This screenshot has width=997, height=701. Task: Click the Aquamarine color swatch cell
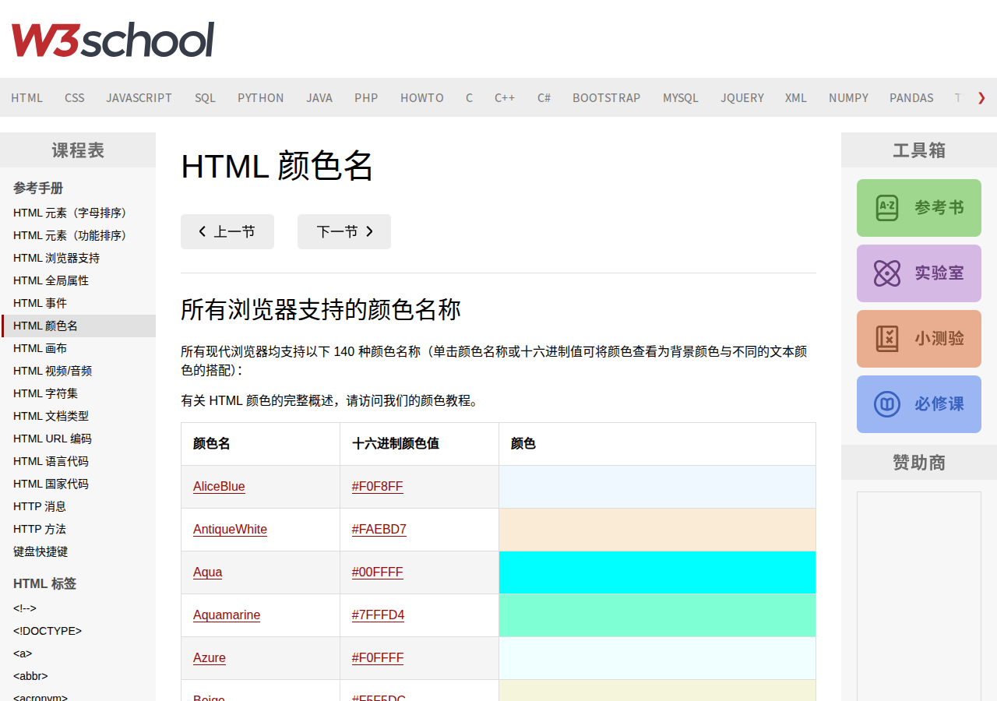point(657,615)
